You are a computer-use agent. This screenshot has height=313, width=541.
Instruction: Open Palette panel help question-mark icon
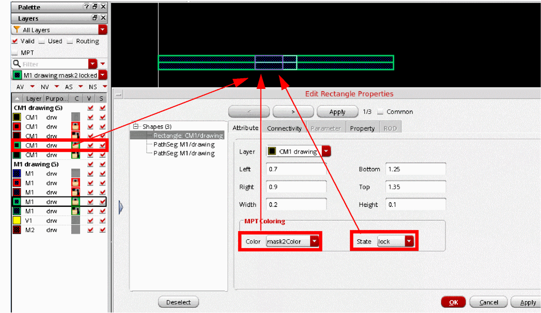pos(87,7)
